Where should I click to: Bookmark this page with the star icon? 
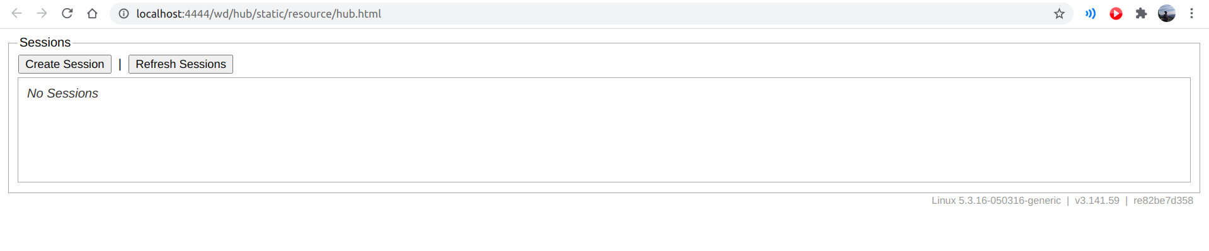pyautogui.click(x=1059, y=14)
